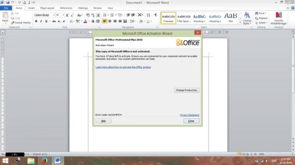Click Save icon in Quick Access Toolbar
The image size is (295, 165).
8,3
